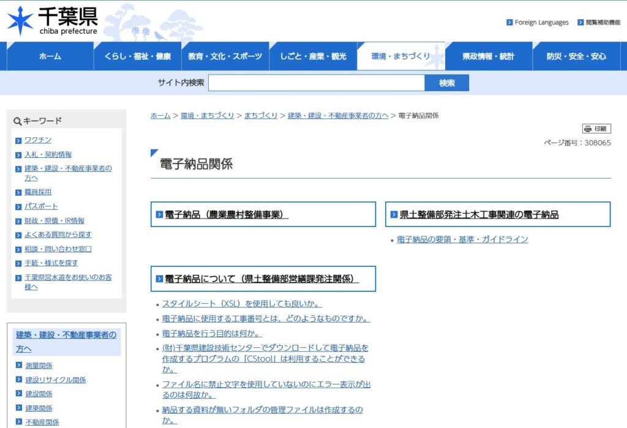The image size is (627, 428).
Task: Click the Chiba prefecture logo
Action: click(x=52, y=21)
